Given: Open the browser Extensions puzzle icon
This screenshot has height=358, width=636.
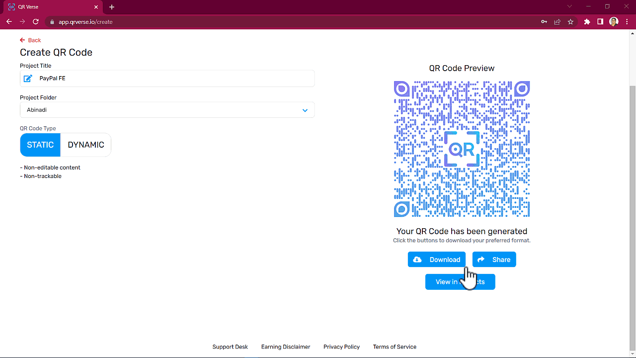Looking at the screenshot, I should [587, 22].
